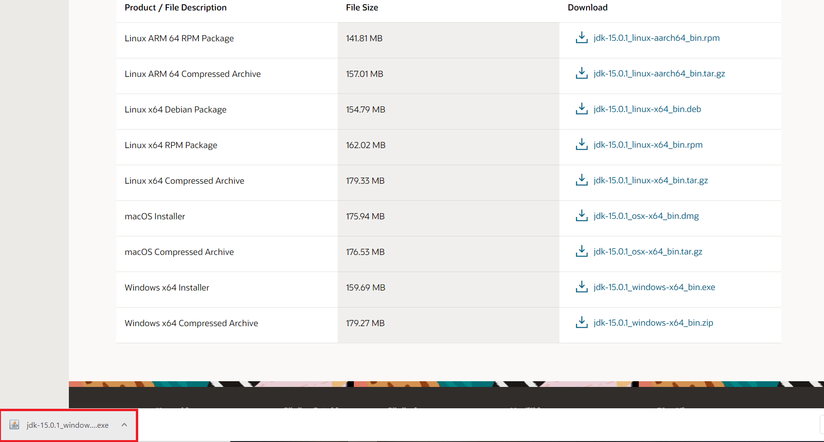Select Linux x64 Compressed Archive text

click(x=184, y=181)
